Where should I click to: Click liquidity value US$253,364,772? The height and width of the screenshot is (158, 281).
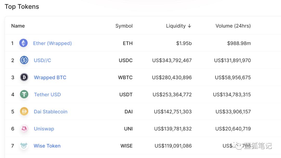(172, 94)
